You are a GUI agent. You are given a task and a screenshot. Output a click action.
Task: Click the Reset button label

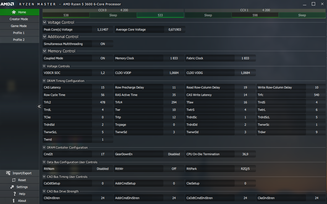[x=22, y=180]
